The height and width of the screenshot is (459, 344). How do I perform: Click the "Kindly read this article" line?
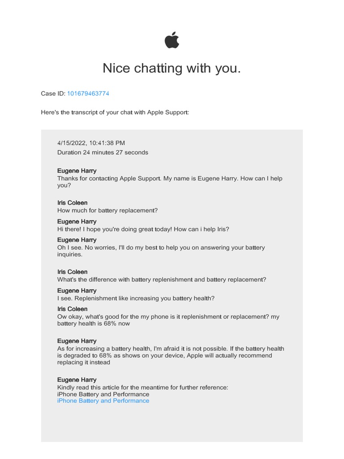point(142,387)
